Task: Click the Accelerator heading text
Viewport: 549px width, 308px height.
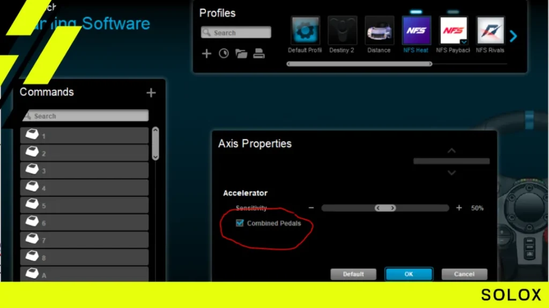Action: pos(245,193)
